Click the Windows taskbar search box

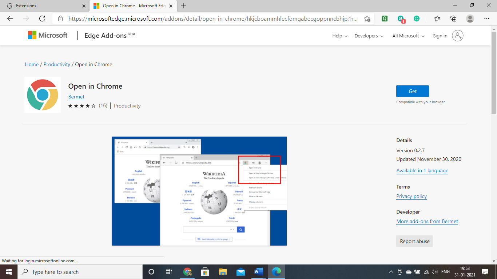80,272
